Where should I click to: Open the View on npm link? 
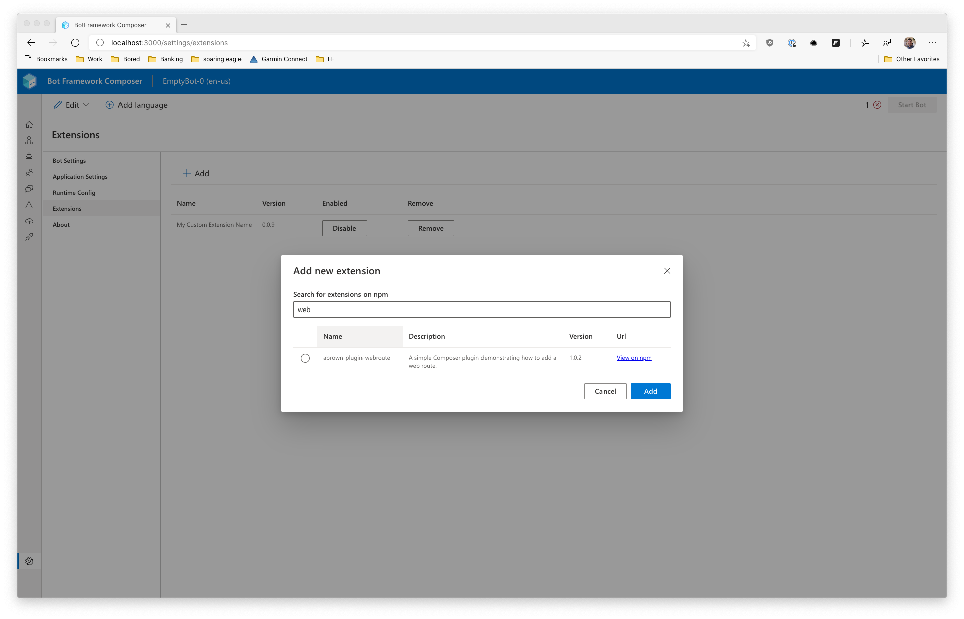pos(634,358)
